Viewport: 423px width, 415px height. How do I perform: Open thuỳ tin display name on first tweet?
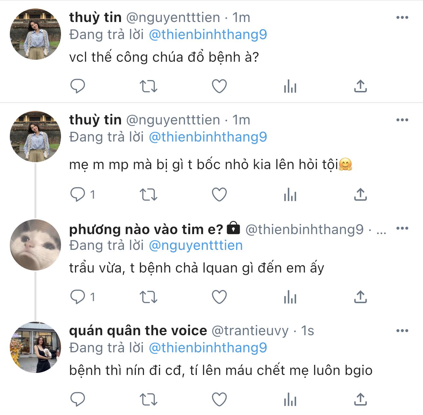click(95, 17)
